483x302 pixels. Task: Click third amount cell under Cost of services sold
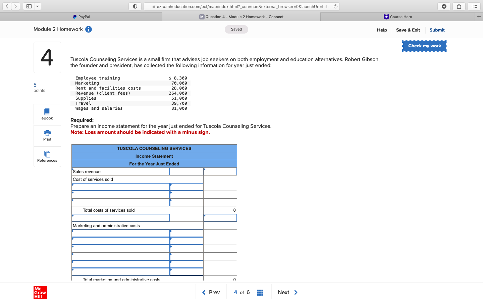tap(186, 202)
